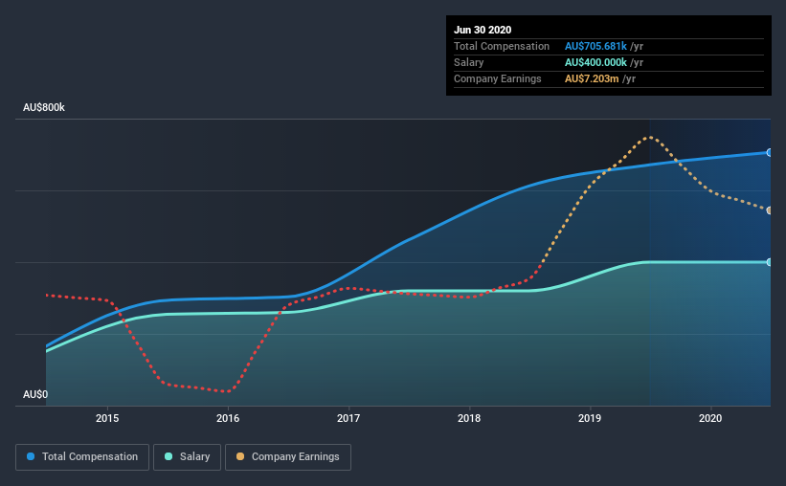Image resolution: width=786 pixels, height=486 pixels.
Task: Click the AU$705.681k total compensation value
Action: coord(595,46)
